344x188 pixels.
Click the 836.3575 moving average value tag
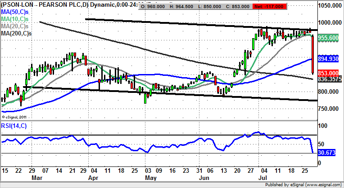[329, 79]
